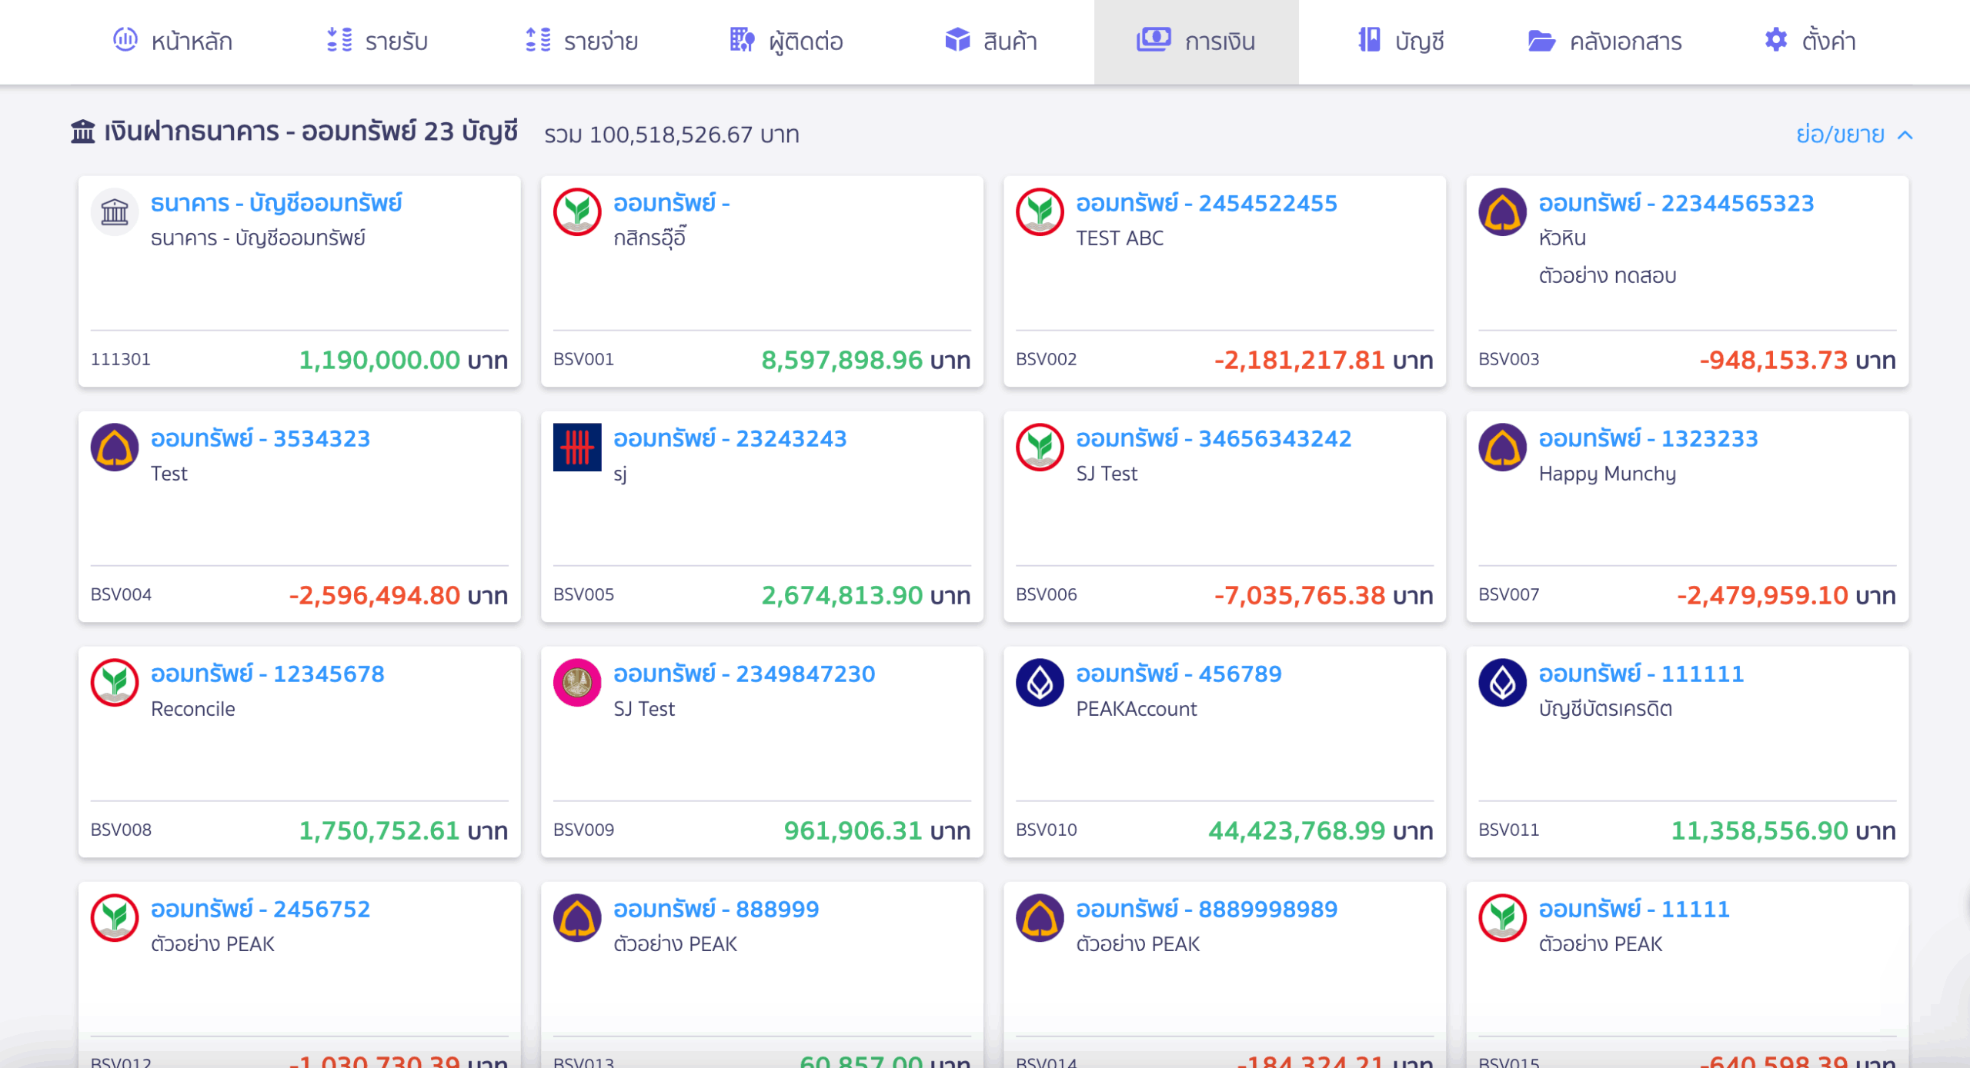
Task: Open account ออมทรัพย์ - 1323233
Action: tap(1648, 438)
